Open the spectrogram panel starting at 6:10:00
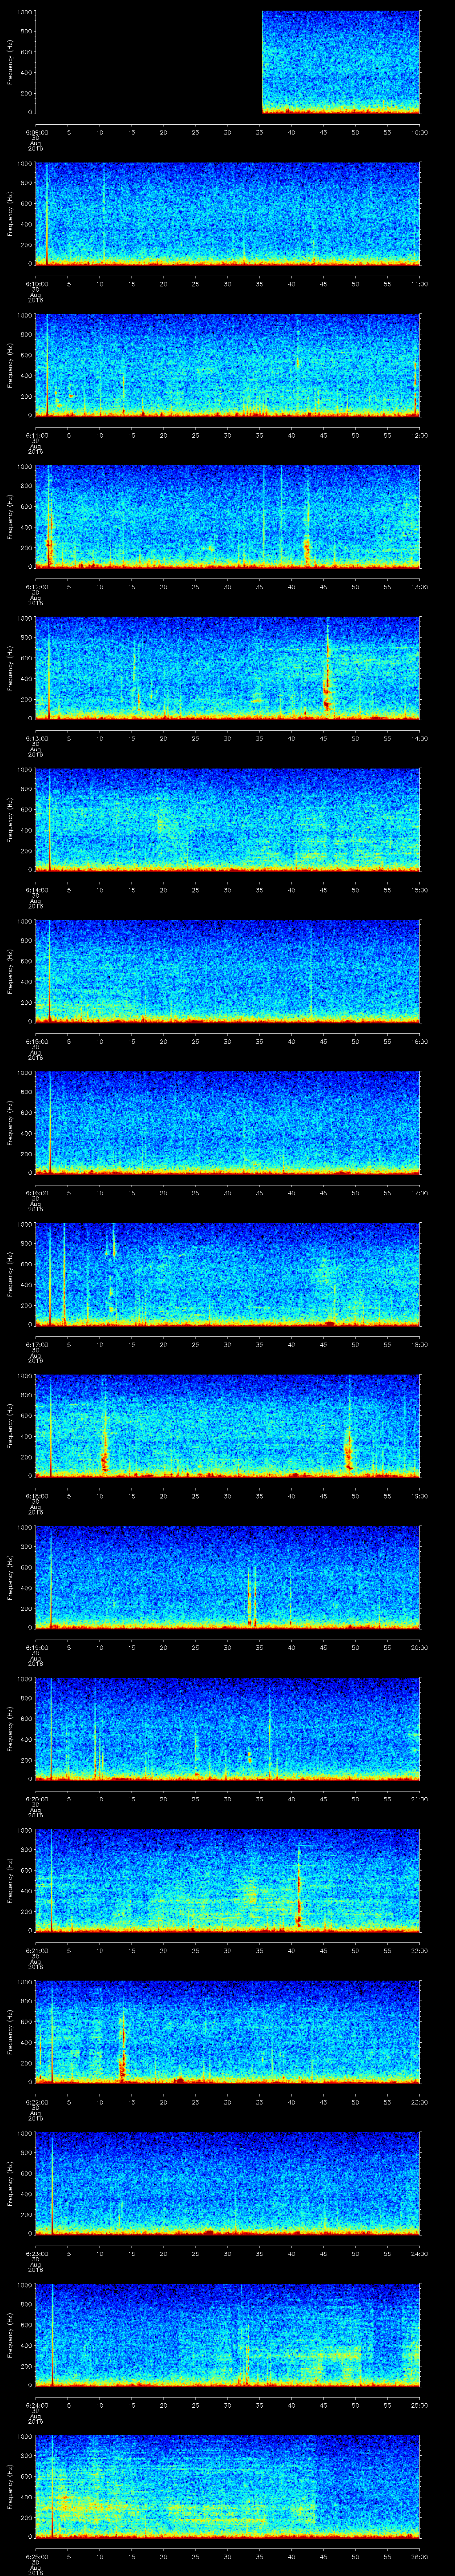Image resolution: width=455 pixels, height=2576 pixels. [228, 213]
